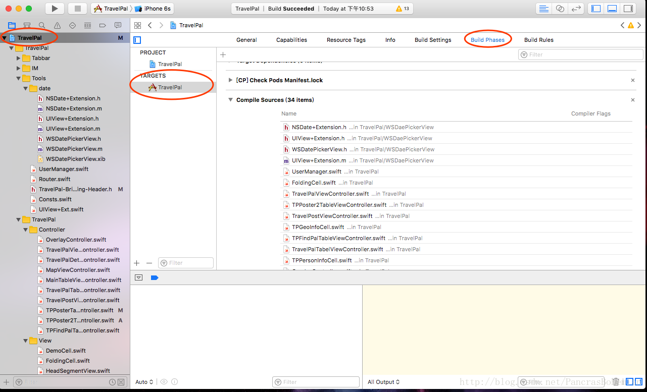Viewport: 647px width, 392px height.
Task: Show only the console pane
Action: click(638, 382)
